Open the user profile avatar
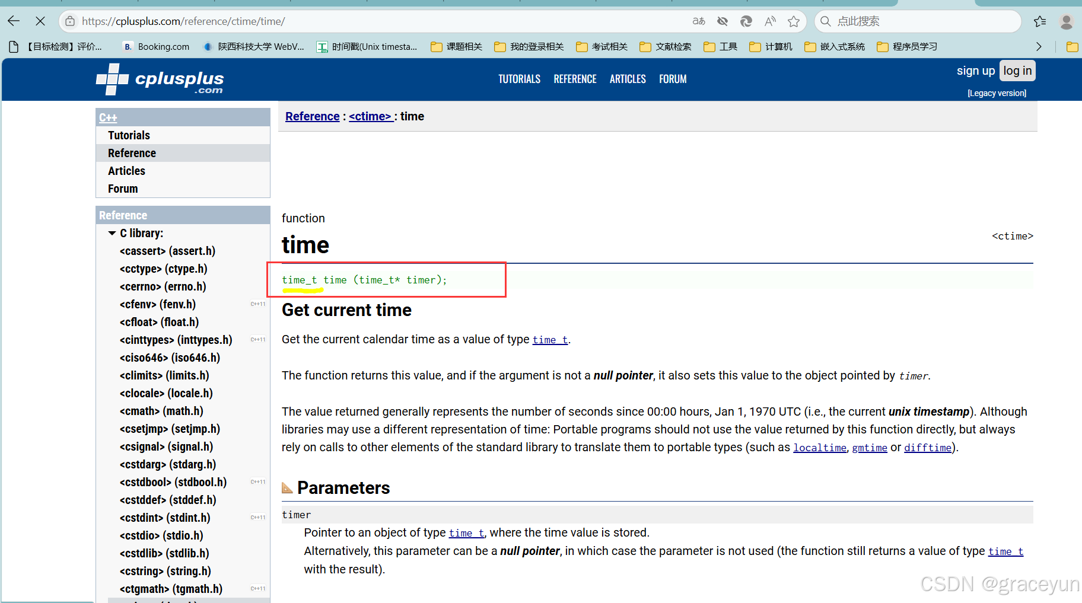Viewport: 1082px width, 603px height. pyautogui.click(x=1066, y=21)
